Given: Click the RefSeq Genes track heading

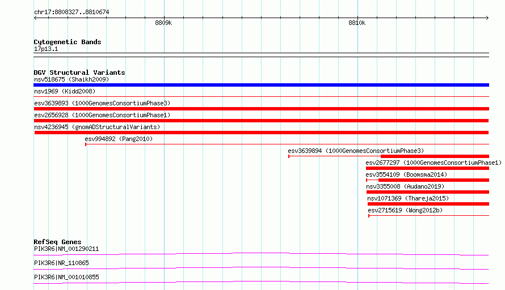Looking at the screenshot, I should pyautogui.click(x=57, y=242).
